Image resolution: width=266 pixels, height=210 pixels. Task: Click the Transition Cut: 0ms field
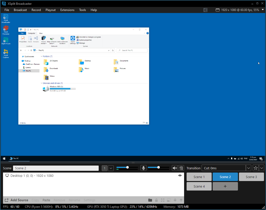tap(224, 168)
